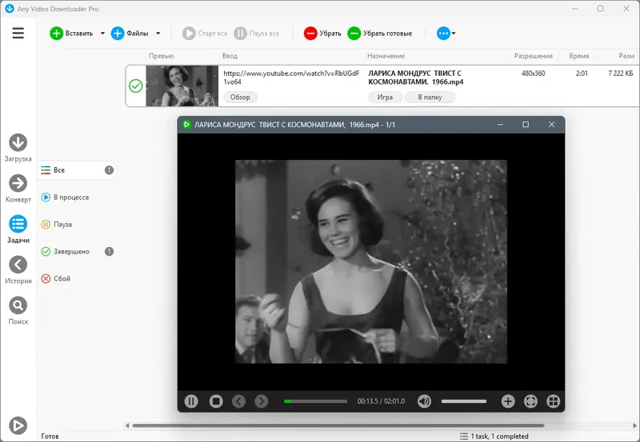Click the green Вставить paste button
Viewport: 640px width, 442px height.
[x=71, y=34]
